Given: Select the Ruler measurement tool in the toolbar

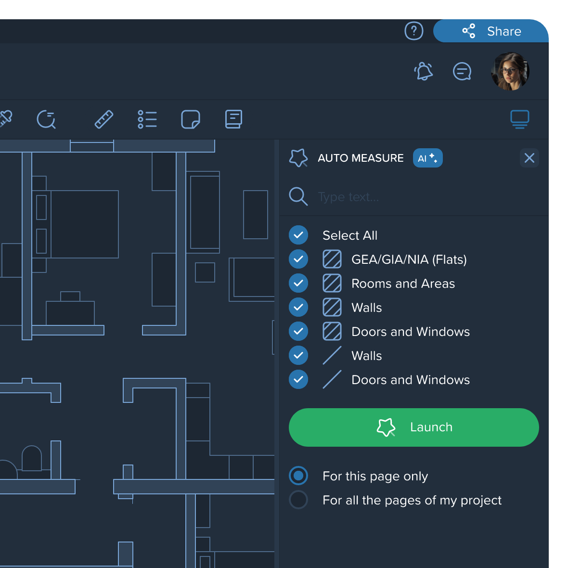Looking at the screenshot, I should (x=104, y=119).
